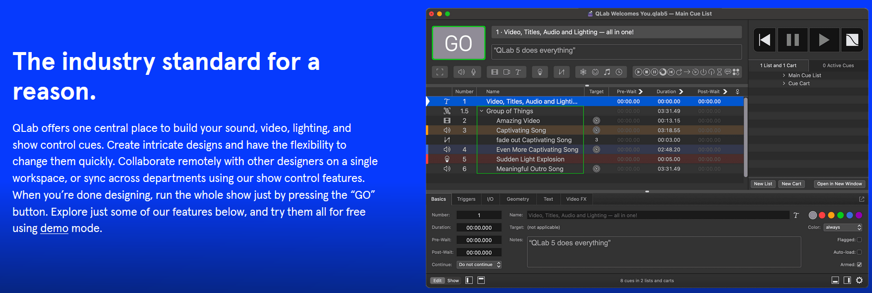Add a Text cue from the toolbar
Image resolution: width=872 pixels, height=293 pixels.
pos(518,72)
